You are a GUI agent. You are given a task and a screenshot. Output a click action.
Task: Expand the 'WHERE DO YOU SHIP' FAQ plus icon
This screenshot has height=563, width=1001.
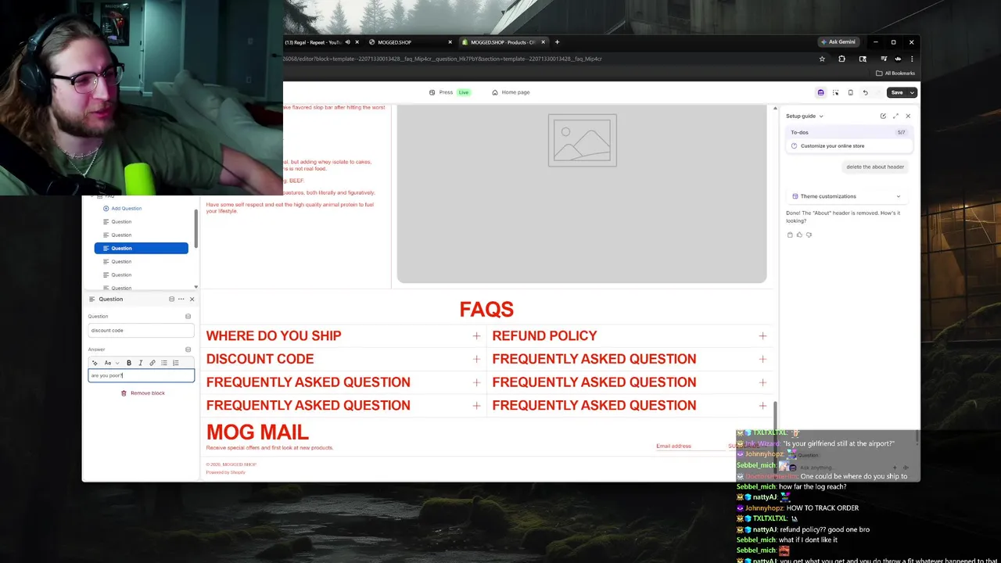coord(476,335)
